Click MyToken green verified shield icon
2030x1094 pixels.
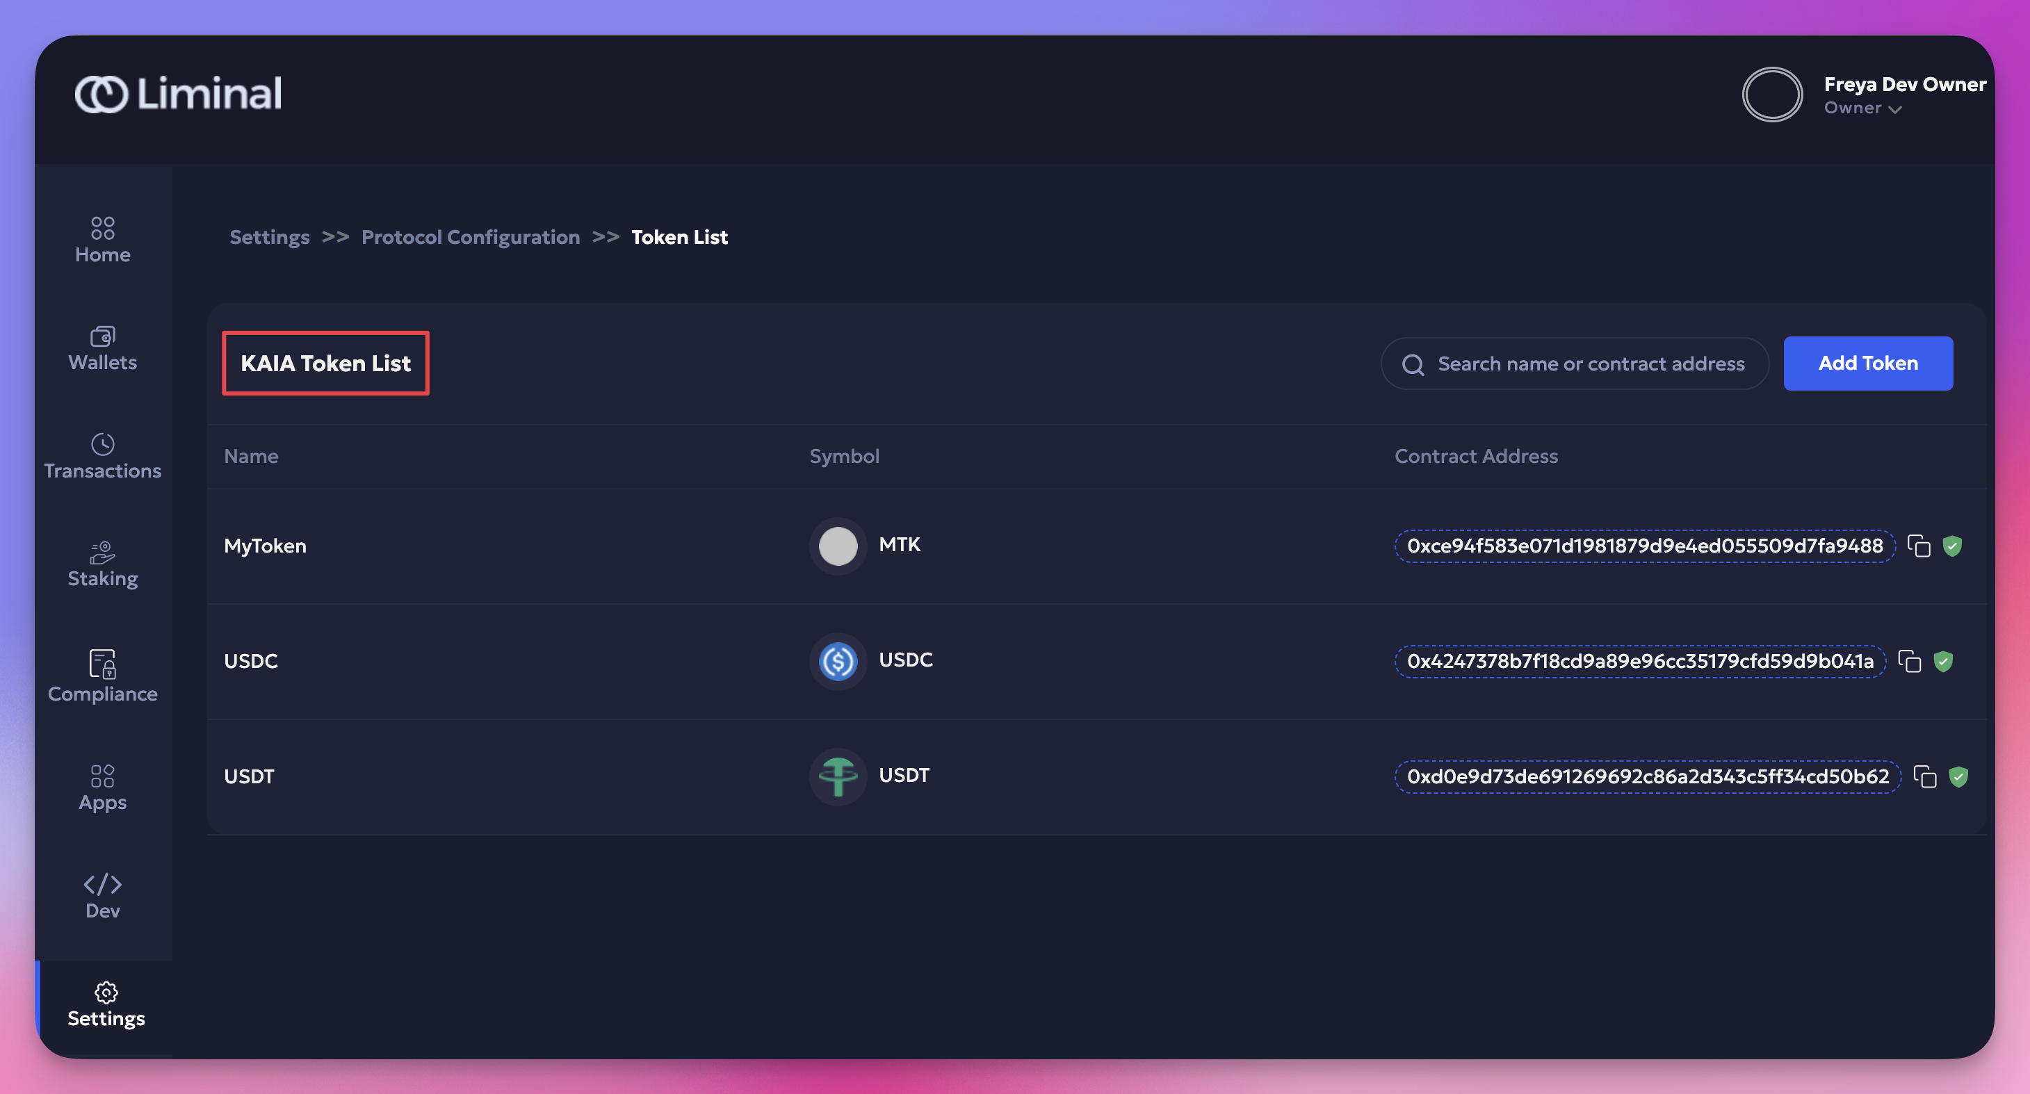1952,546
